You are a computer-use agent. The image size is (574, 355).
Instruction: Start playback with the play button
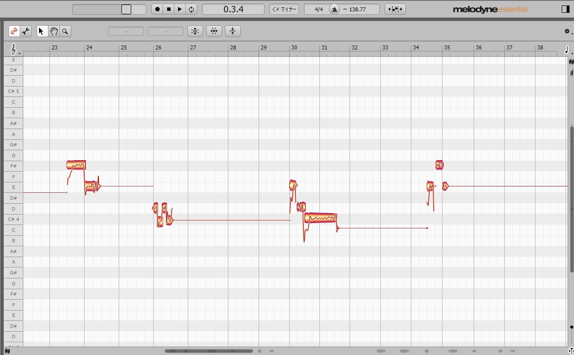click(x=180, y=9)
